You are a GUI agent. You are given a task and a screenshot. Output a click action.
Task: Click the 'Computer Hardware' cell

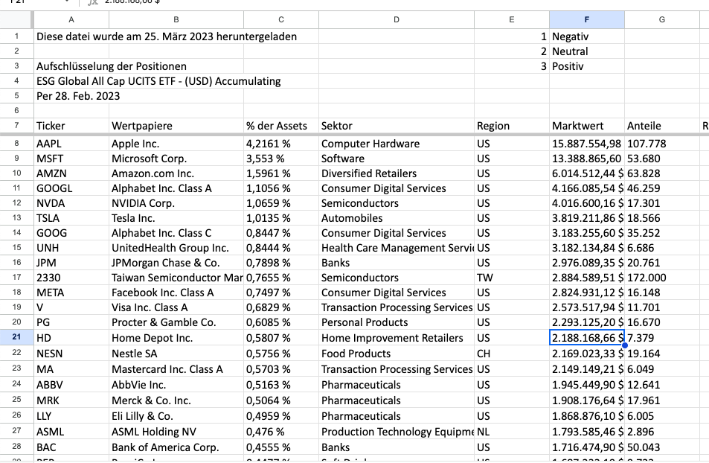(x=397, y=144)
